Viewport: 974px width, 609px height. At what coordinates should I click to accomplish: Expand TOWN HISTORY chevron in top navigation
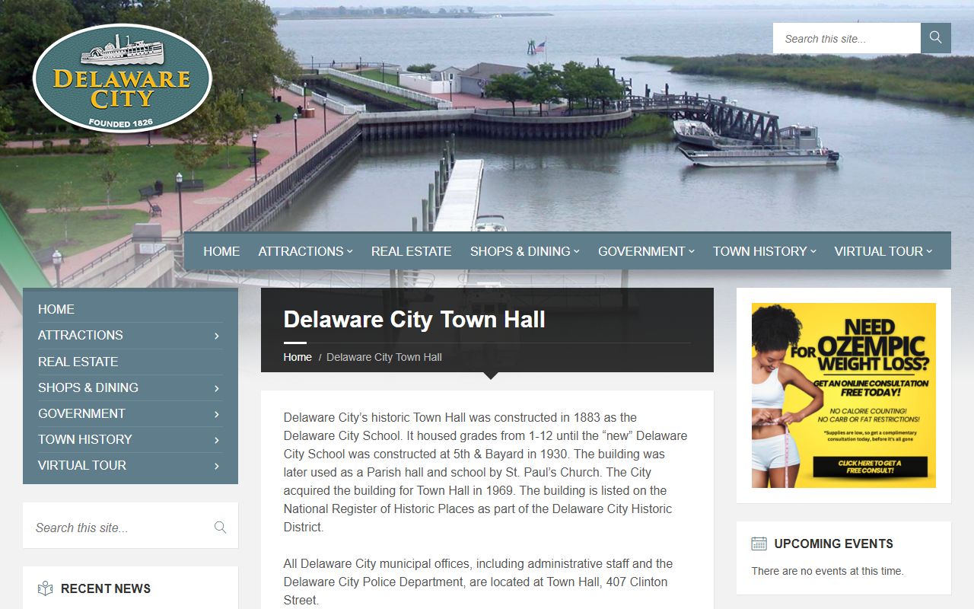pyautogui.click(x=813, y=251)
